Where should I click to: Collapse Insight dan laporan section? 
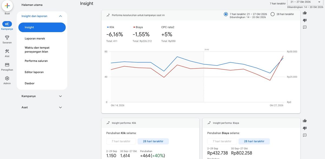(60, 16)
